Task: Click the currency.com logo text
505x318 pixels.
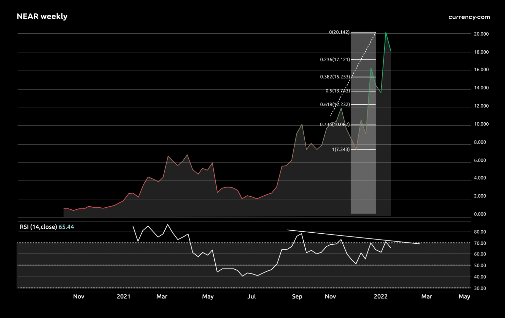Action: 469,17
